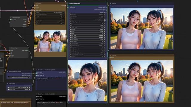
Task: Click the basic_pipe input socket on FromBasicPipe
Action: [x=10, y=20]
